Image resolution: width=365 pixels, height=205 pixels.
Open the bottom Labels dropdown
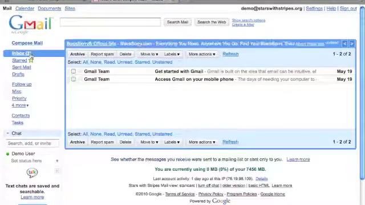(x=172, y=142)
